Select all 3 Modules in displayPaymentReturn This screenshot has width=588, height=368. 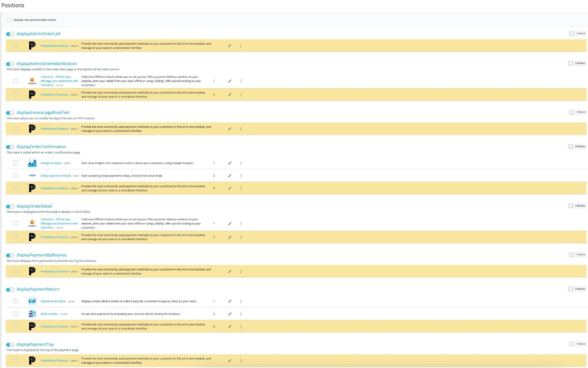click(571, 289)
